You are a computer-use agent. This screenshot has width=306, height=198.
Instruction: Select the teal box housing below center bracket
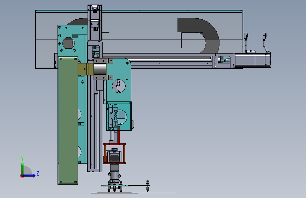(119, 116)
